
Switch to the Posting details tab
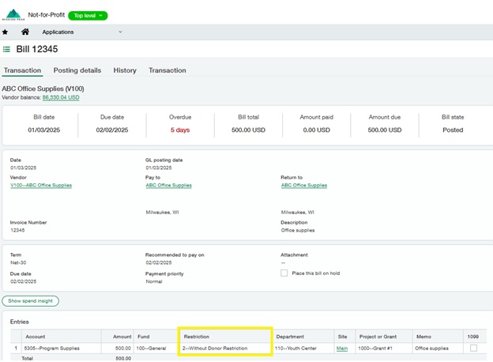pos(77,70)
